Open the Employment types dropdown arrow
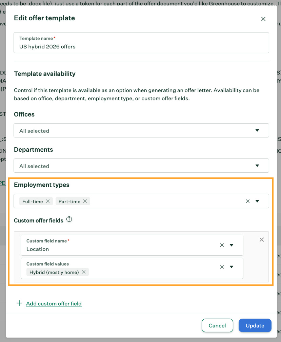281x342 pixels. click(257, 201)
